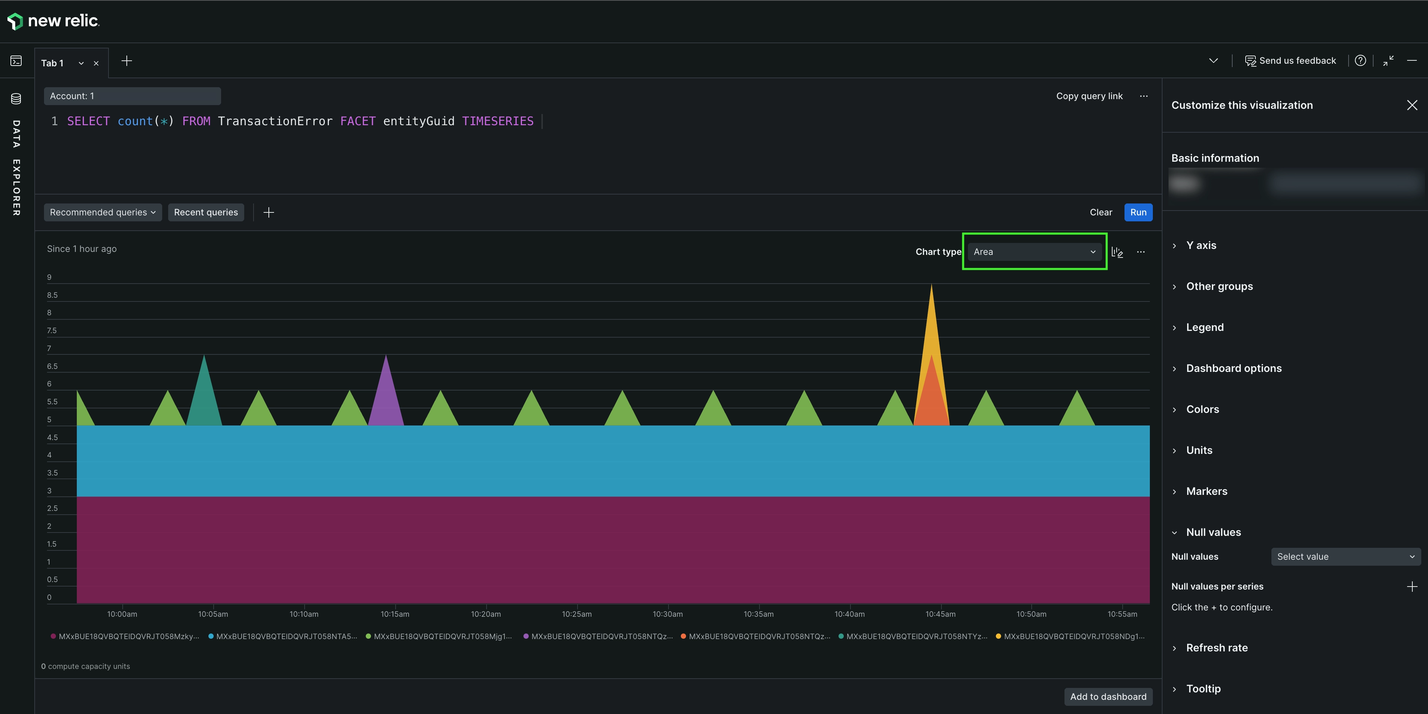Open the query console icon
This screenshot has width=1428, height=714.
point(16,61)
